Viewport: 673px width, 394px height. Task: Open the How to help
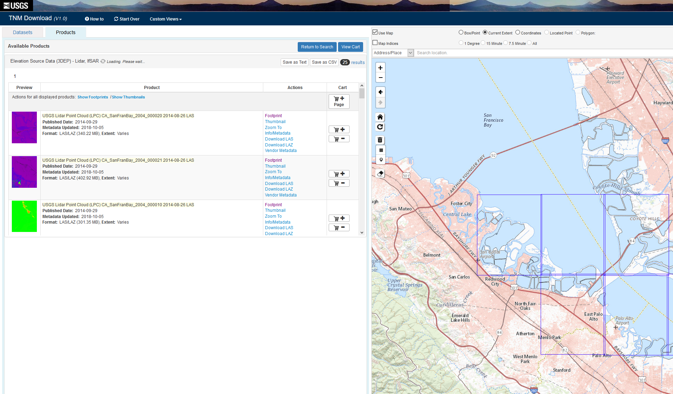tap(94, 19)
